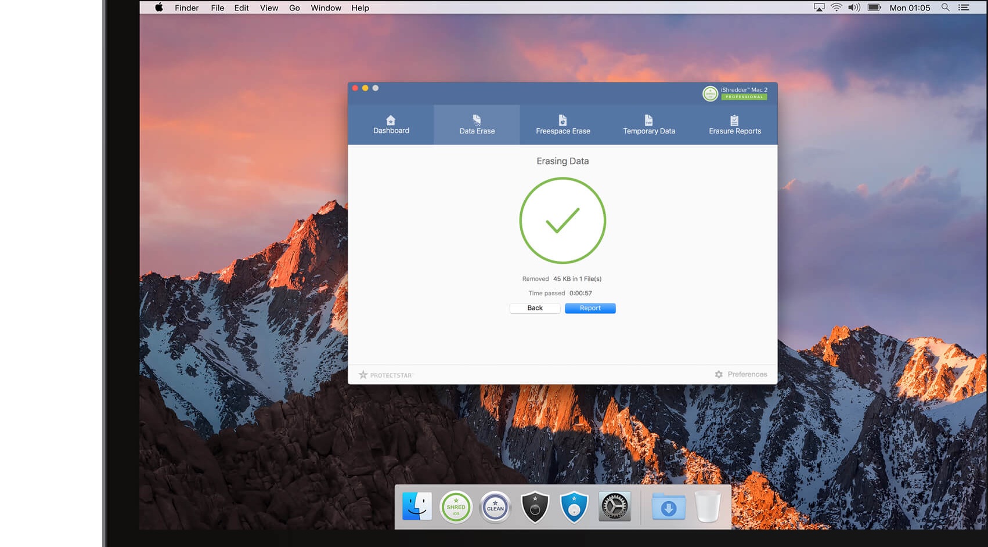988x547 pixels.
Task: Open the Erasure Reports tab
Action: [x=734, y=125]
